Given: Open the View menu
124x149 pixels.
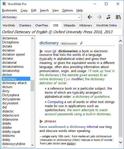Looking at the screenshot, I should 55,10.
